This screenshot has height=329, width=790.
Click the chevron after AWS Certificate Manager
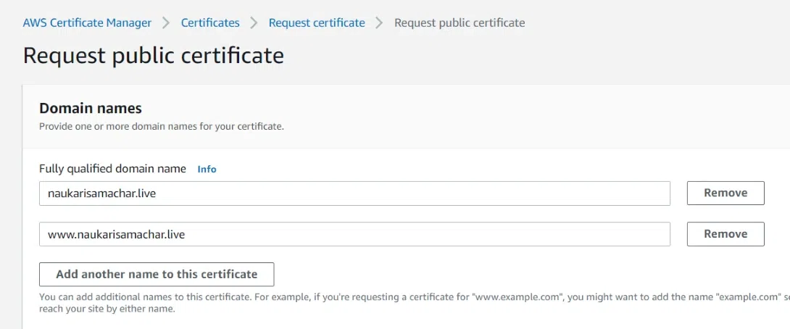[167, 22]
